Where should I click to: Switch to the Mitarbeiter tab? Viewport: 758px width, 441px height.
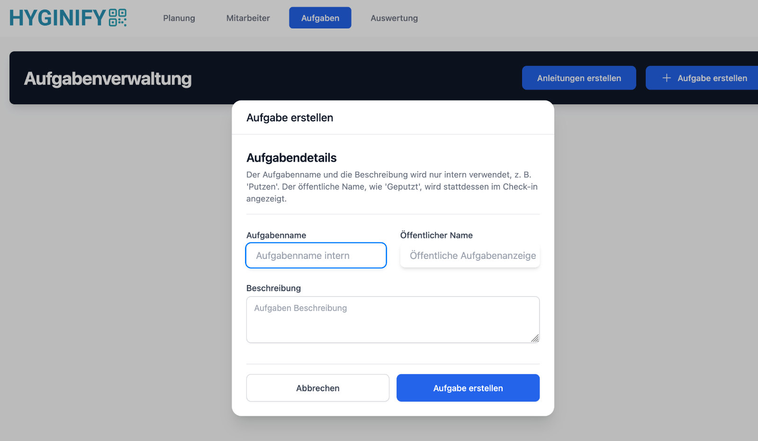coord(248,18)
